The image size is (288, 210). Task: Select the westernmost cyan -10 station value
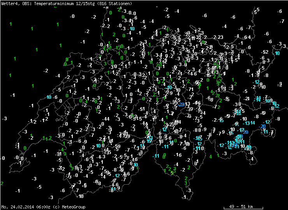pos(49,97)
